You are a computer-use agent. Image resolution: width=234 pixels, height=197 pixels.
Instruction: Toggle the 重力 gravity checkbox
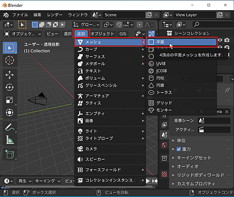tap(179, 149)
